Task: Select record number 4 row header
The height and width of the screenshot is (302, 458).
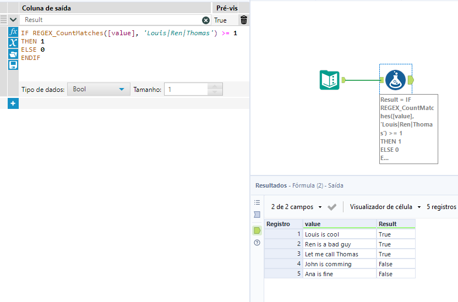Action: tap(283, 264)
